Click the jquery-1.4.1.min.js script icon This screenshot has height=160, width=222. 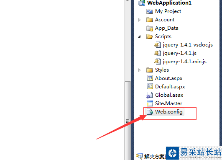point(158,62)
